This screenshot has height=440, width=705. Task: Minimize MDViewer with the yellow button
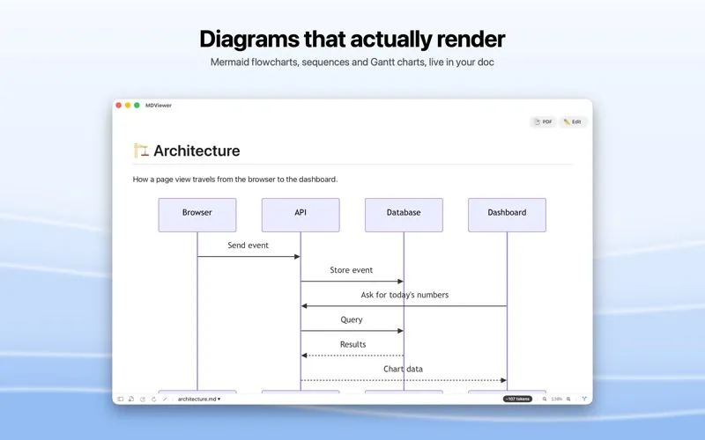pos(128,105)
